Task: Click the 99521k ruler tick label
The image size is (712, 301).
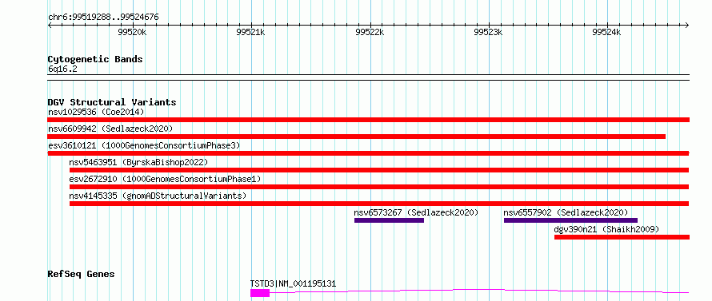Action: tap(251, 32)
